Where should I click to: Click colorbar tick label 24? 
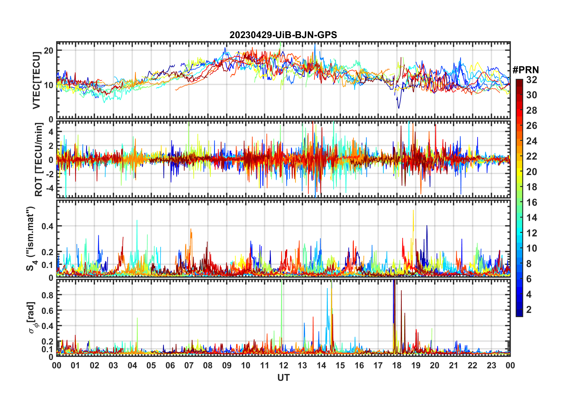532,141
